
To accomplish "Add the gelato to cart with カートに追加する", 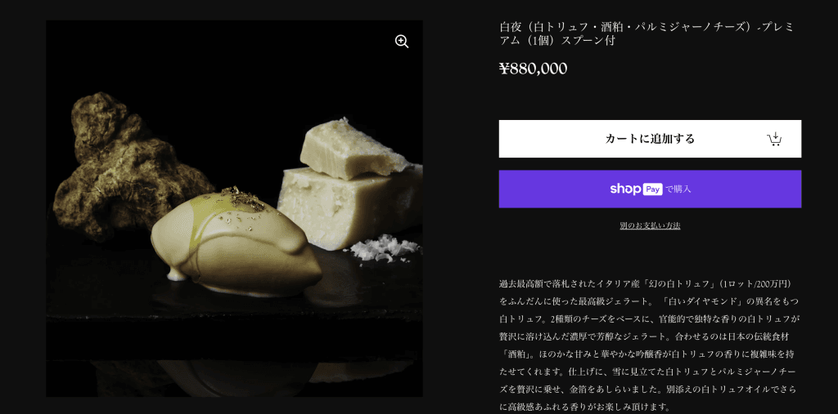I will [650, 139].
